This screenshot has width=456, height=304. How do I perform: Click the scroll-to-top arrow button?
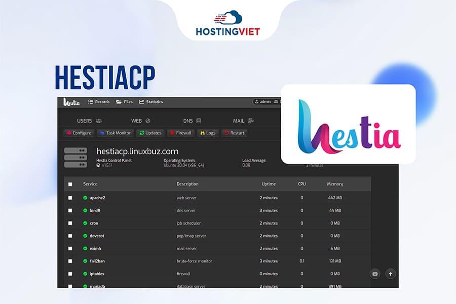(x=391, y=274)
